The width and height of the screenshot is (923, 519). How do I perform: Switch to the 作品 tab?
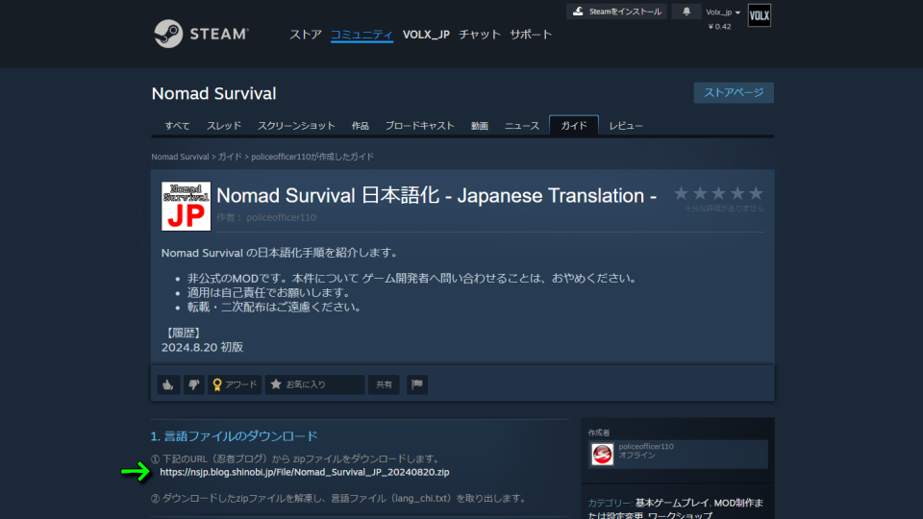pyautogui.click(x=361, y=125)
